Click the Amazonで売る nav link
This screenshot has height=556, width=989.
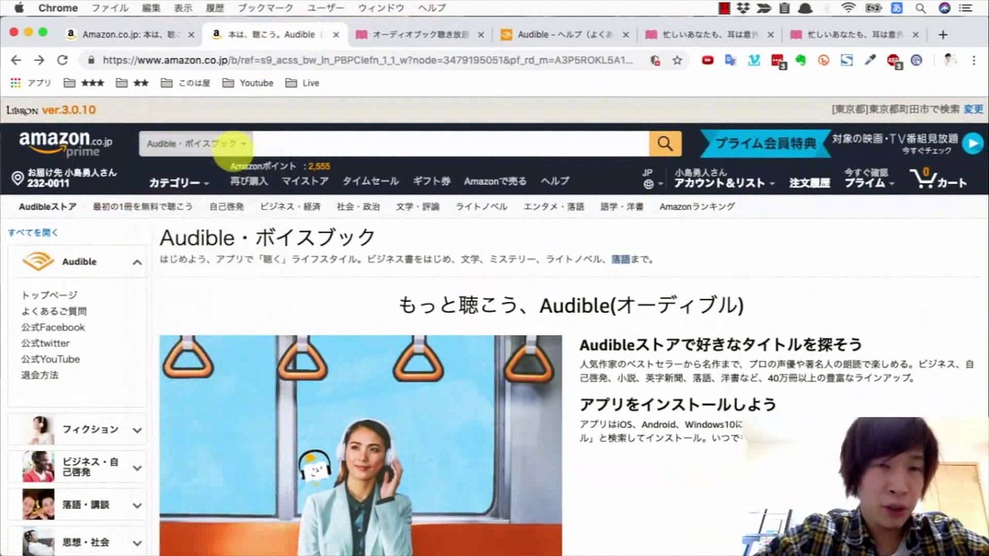click(495, 181)
